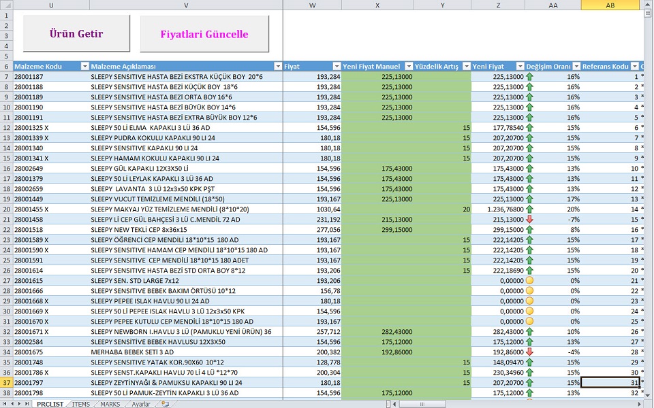
Task: Click the yellow circle icon for 28001615
Action: [x=529, y=281]
